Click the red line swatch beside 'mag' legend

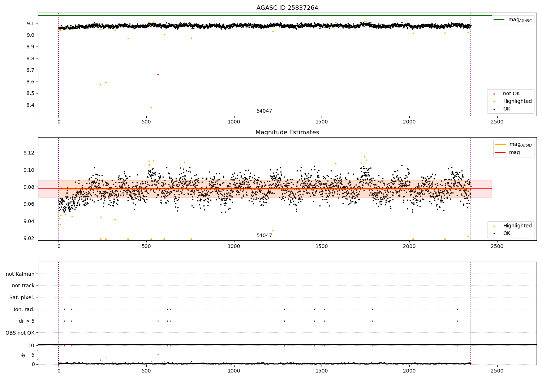(500, 153)
